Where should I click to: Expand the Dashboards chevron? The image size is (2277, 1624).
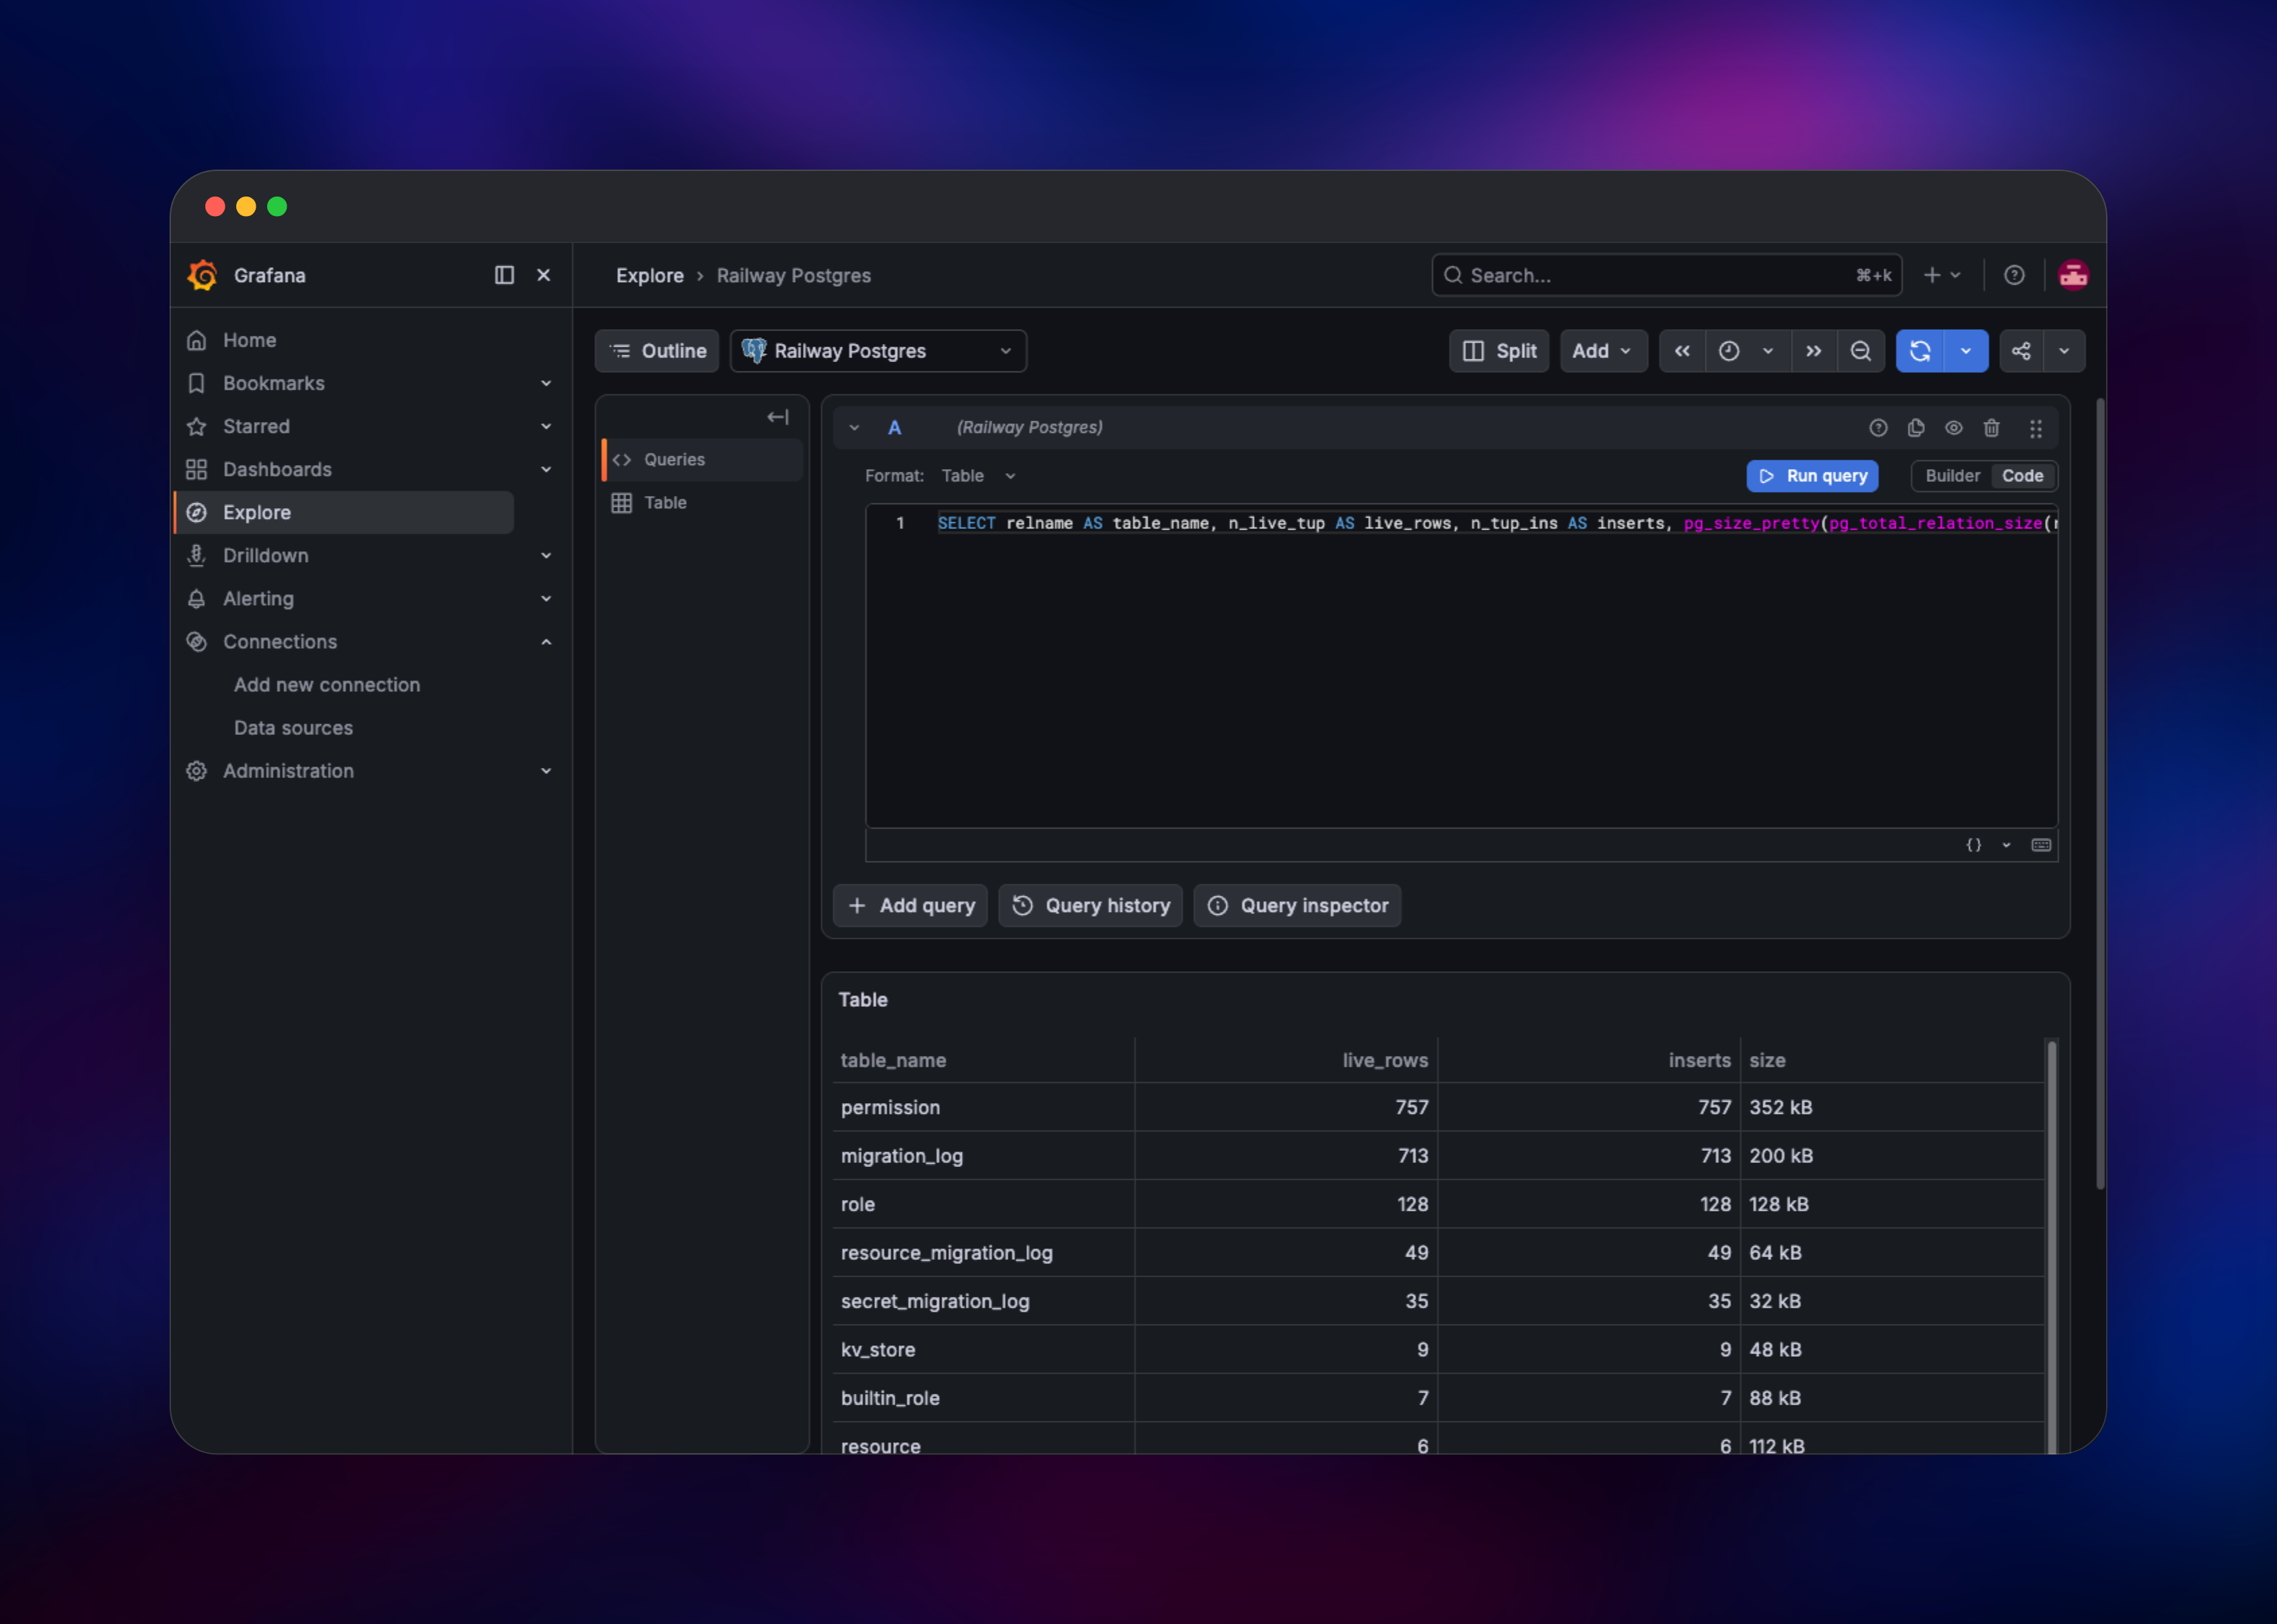click(546, 469)
